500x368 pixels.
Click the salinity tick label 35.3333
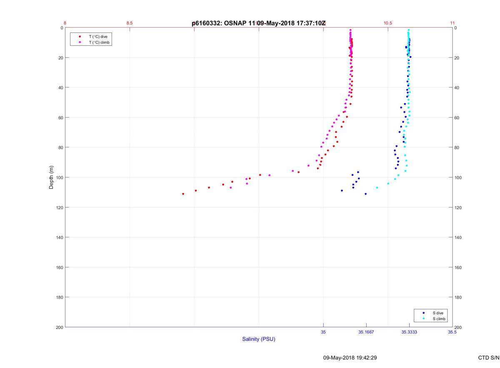409,332
